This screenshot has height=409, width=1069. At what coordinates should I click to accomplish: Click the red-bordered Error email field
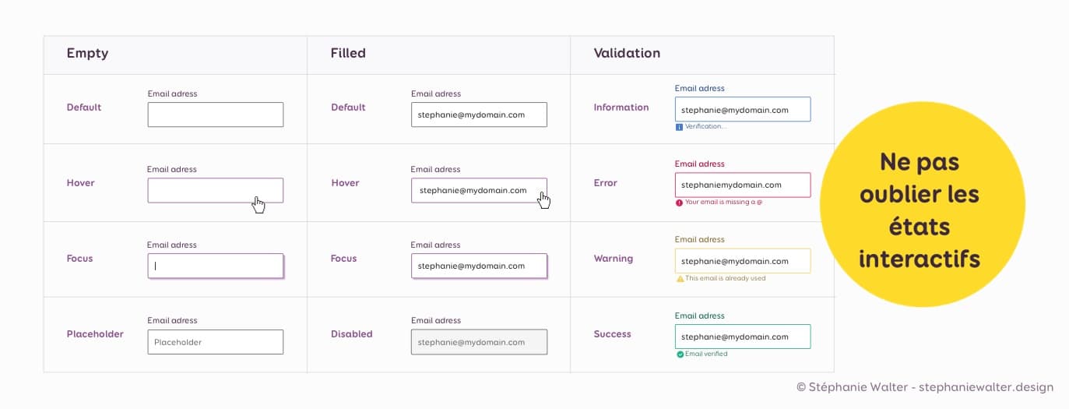pyautogui.click(x=742, y=185)
